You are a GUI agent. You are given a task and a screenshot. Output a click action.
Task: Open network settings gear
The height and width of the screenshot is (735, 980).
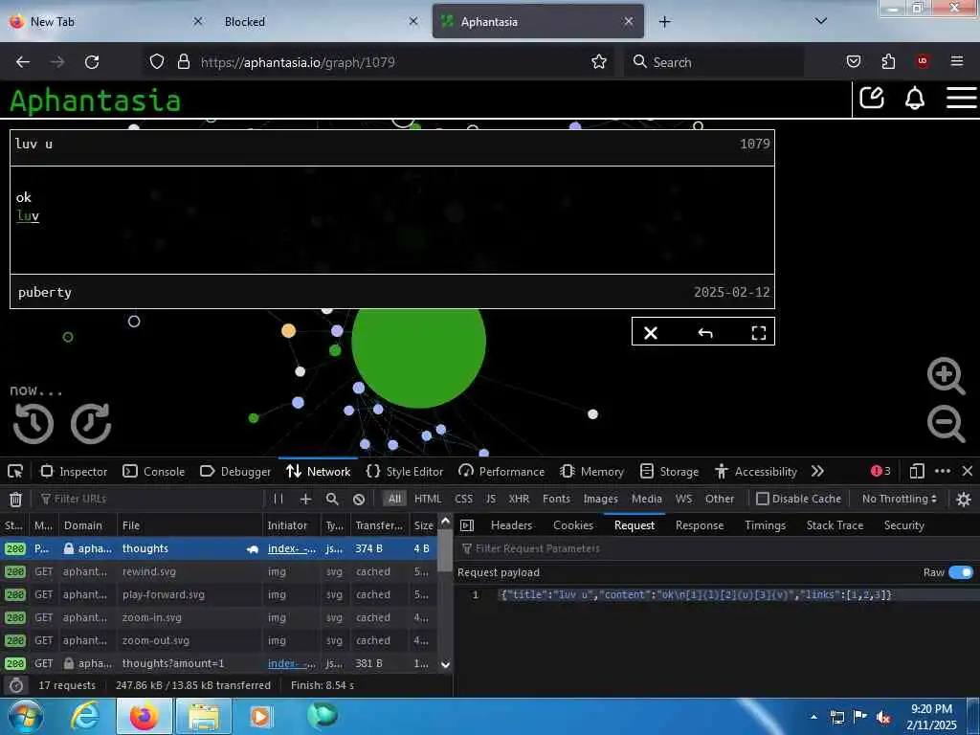964,499
